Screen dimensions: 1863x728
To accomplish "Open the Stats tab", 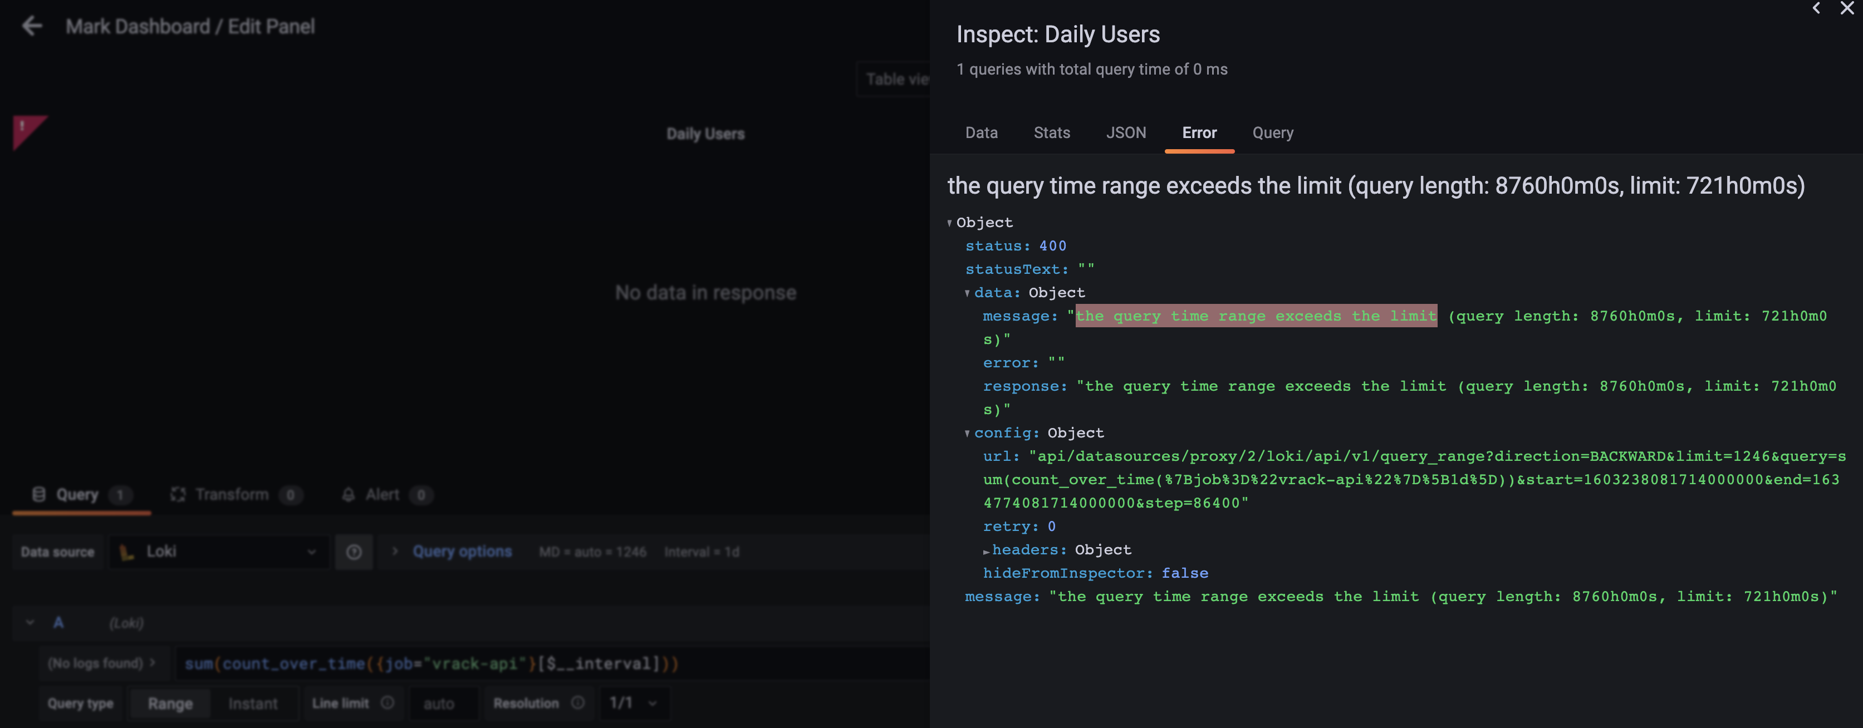I will coord(1052,132).
